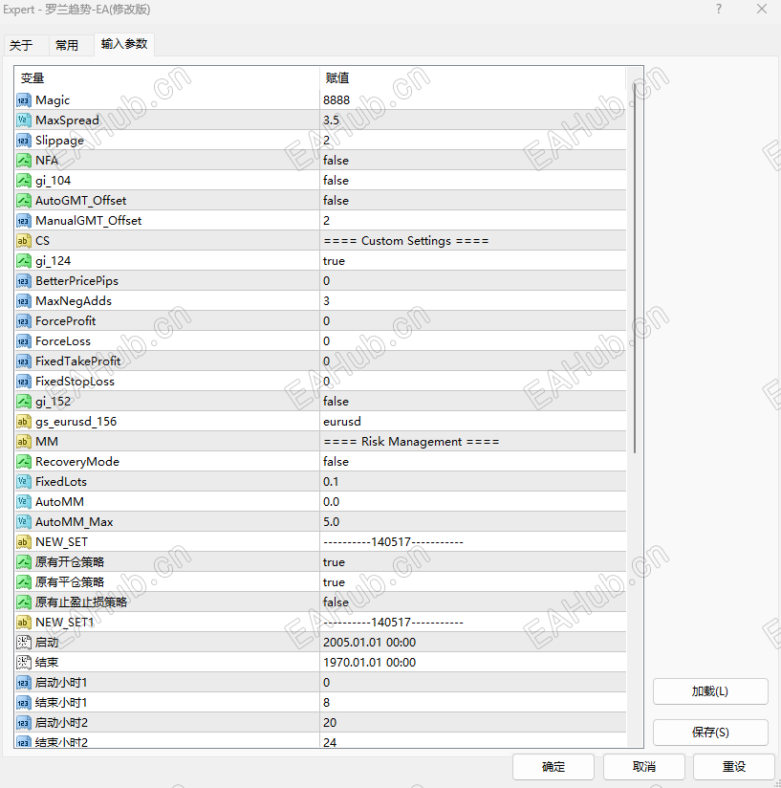
Task: Select the ManualGMT_Offset value 2
Action: [x=327, y=221]
